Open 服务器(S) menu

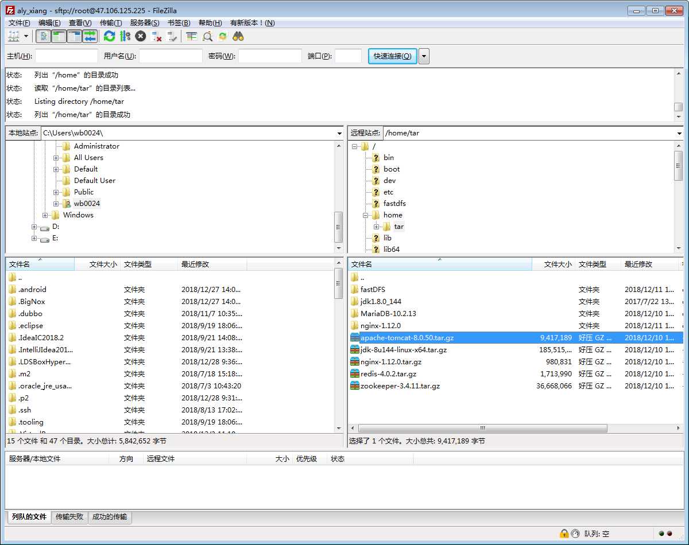[145, 23]
